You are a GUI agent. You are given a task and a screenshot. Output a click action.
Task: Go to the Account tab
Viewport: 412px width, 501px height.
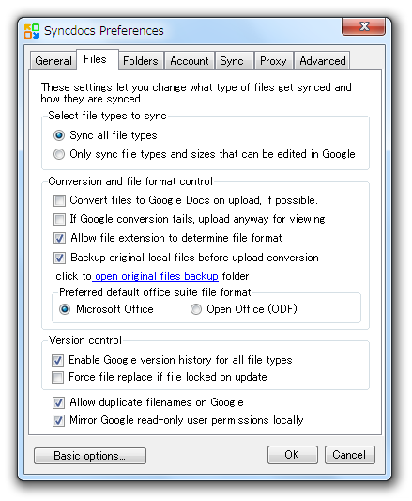pos(190,60)
